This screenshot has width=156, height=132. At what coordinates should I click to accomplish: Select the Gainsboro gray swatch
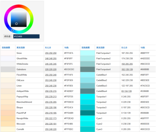tap(8, 69)
